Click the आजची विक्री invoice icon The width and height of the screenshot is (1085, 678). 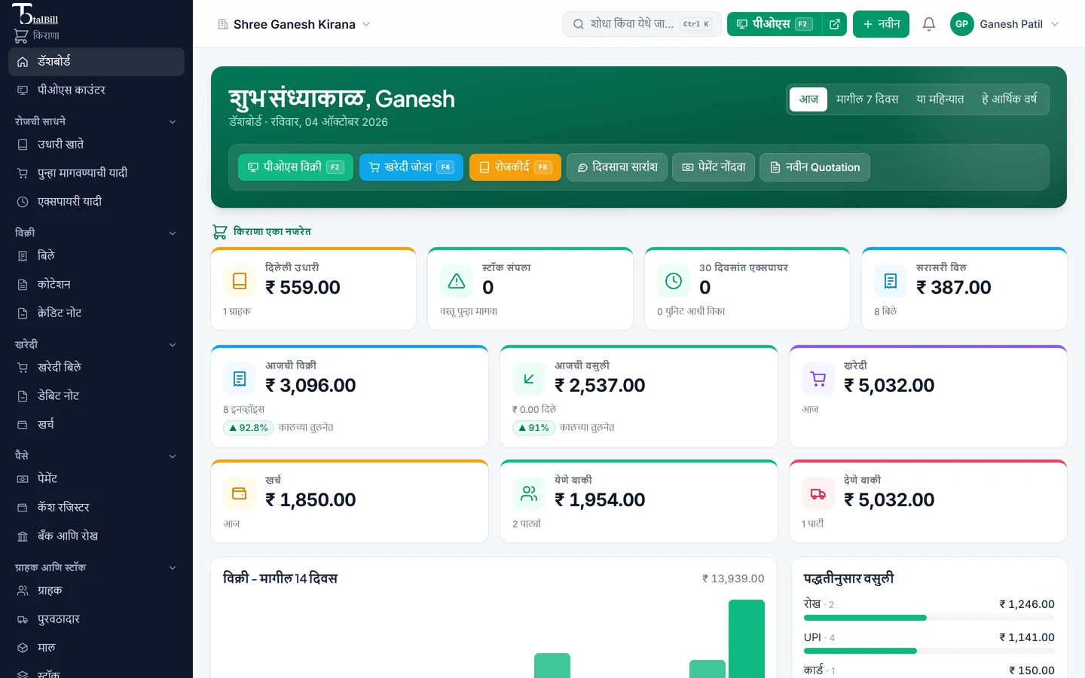click(x=240, y=379)
